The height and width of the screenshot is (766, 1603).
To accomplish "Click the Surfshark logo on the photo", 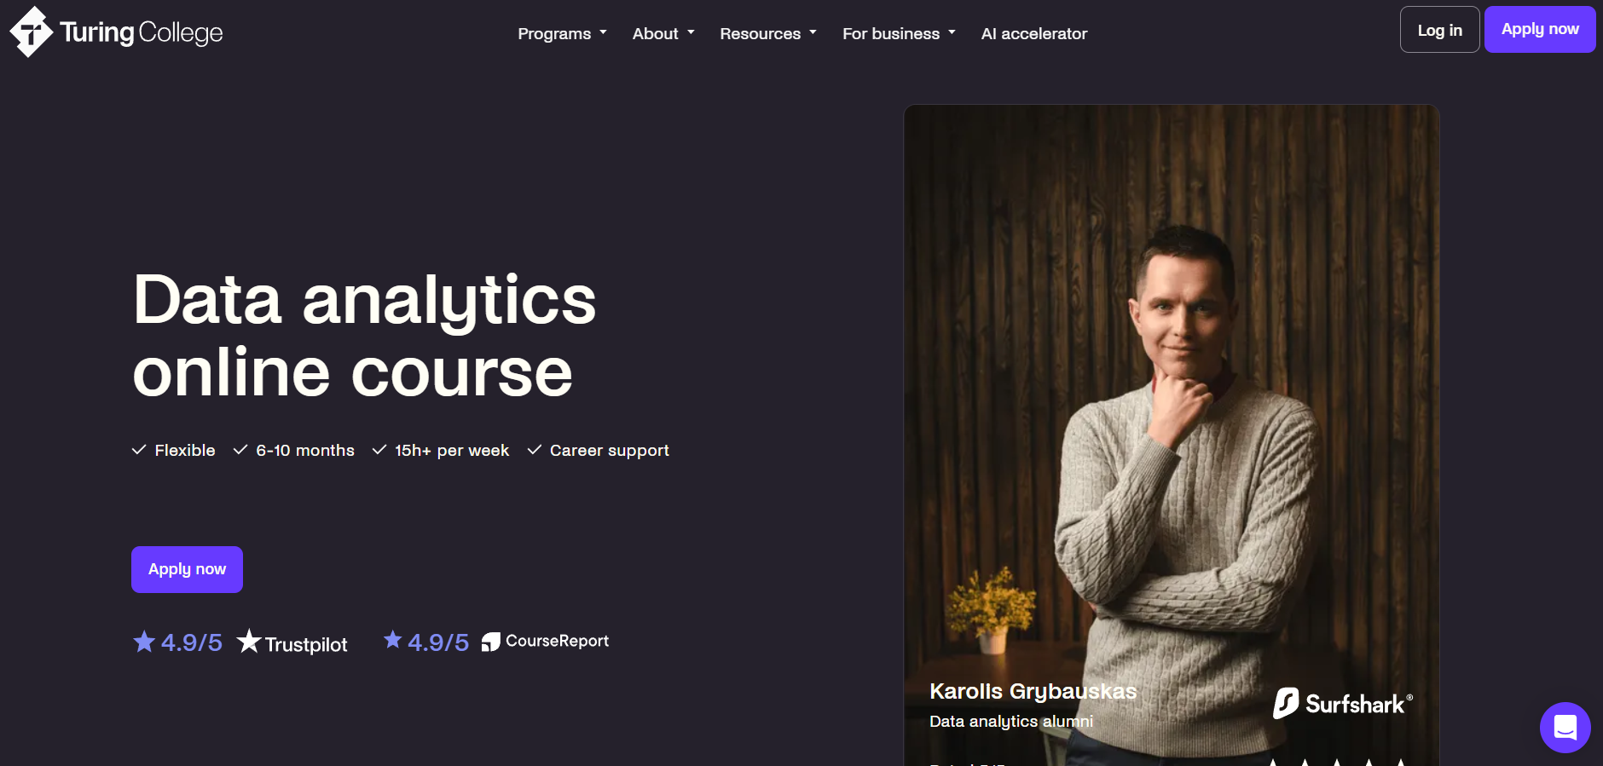I will 1343,704.
